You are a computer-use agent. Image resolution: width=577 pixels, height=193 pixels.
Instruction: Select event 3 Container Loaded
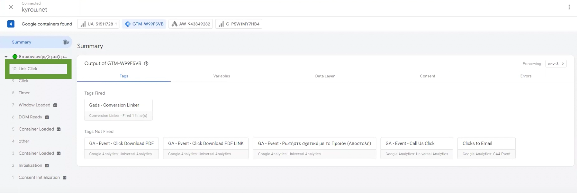click(36, 153)
